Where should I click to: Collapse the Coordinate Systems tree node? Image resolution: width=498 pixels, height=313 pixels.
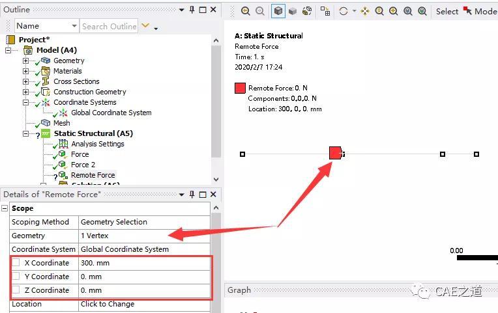tap(25, 102)
